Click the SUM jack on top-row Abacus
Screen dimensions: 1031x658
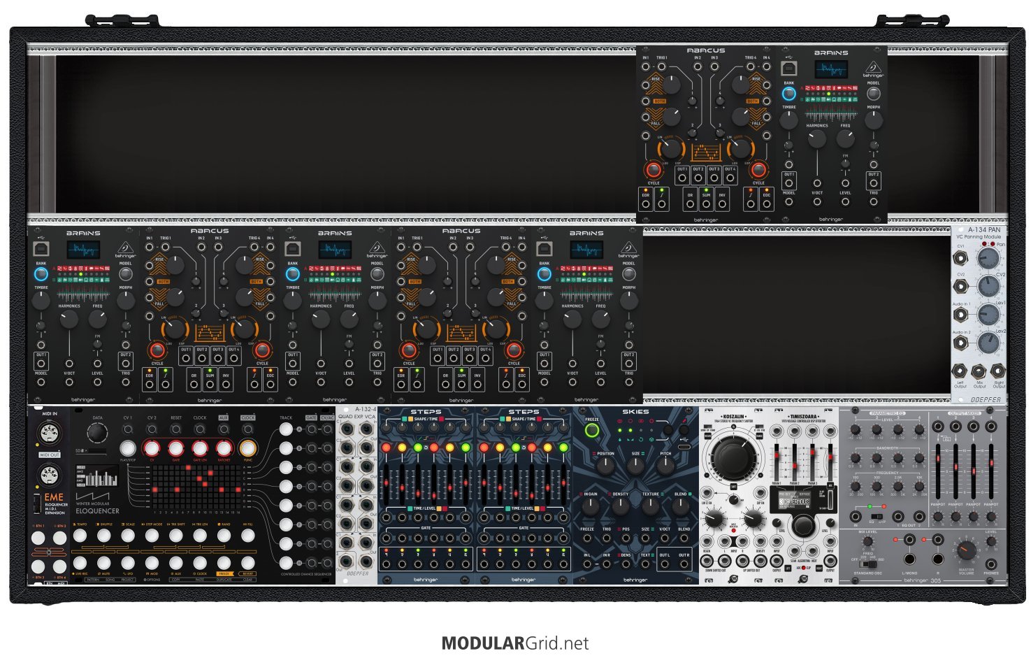(x=706, y=204)
